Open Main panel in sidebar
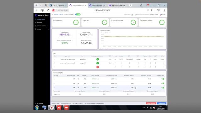The image size is (201, 113). click(40, 19)
